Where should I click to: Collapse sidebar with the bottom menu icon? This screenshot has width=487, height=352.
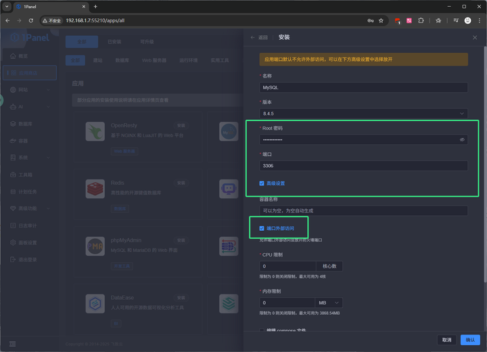[12, 344]
